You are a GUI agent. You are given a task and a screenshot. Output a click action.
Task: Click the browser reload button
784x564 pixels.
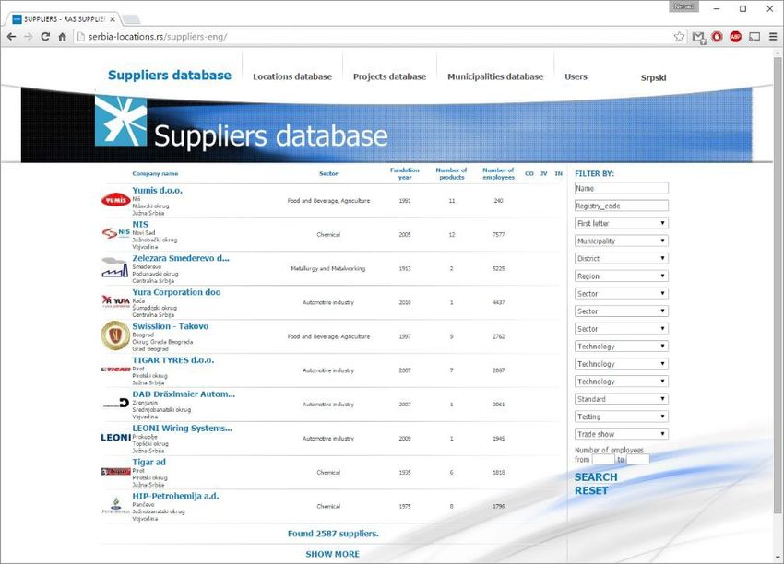coord(44,37)
